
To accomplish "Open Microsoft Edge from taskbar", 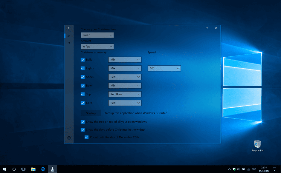I will pos(43,169).
